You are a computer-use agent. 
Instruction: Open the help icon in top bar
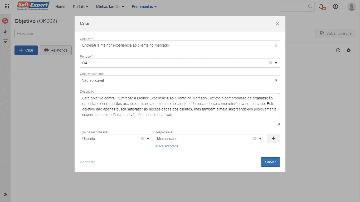[335, 7]
